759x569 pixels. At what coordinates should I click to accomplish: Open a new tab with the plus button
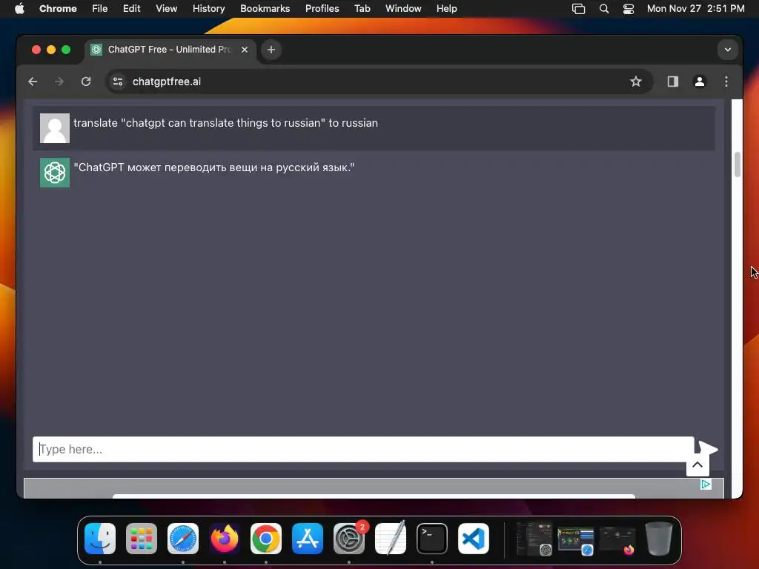pos(271,50)
